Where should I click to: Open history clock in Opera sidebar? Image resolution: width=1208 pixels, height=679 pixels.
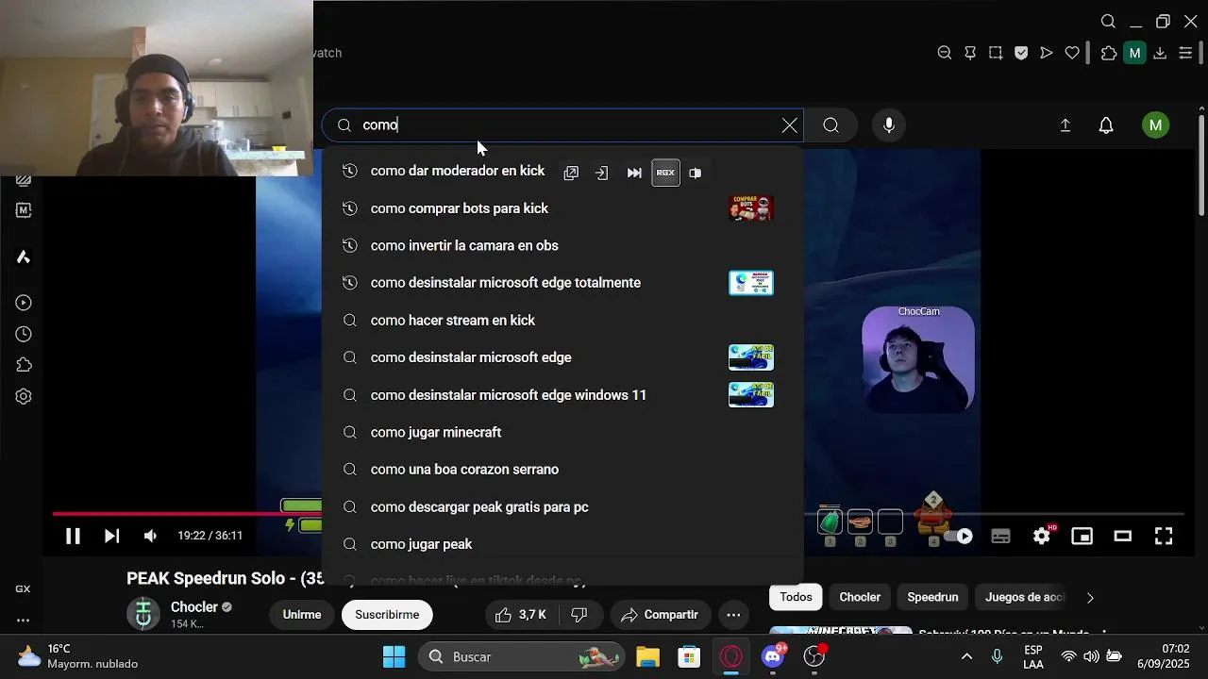coord(24,334)
